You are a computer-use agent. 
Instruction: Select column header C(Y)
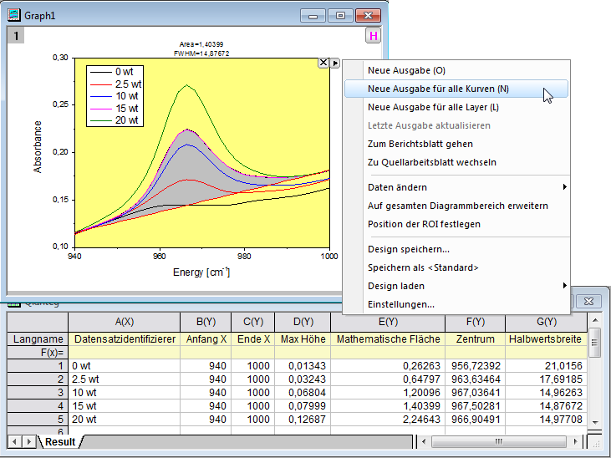coord(253,322)
